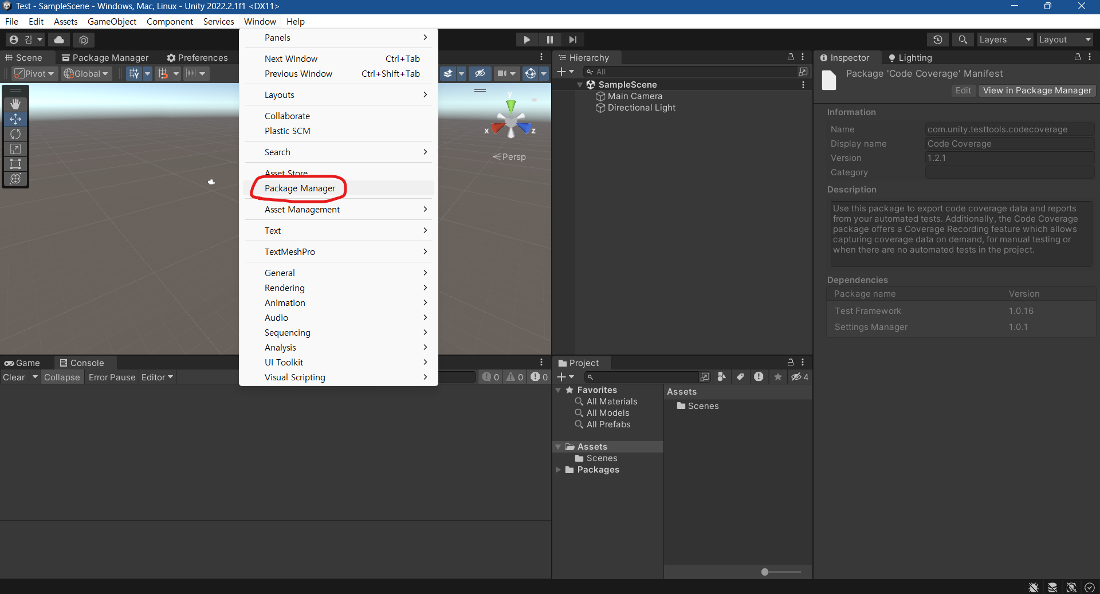Collapse SampleScene in Hierarchy
Viewport: 1100px width, 594px height.
click(580, 85)
